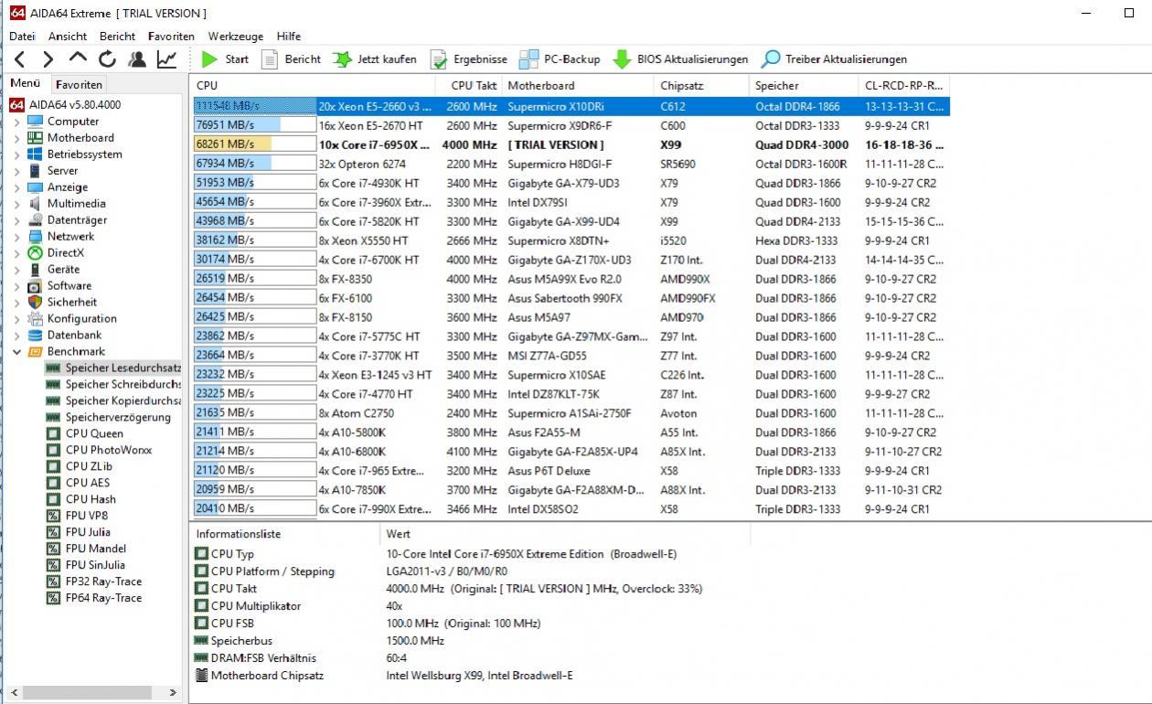
Task: Select the Geräte tree item
Action: click(63, 269)
